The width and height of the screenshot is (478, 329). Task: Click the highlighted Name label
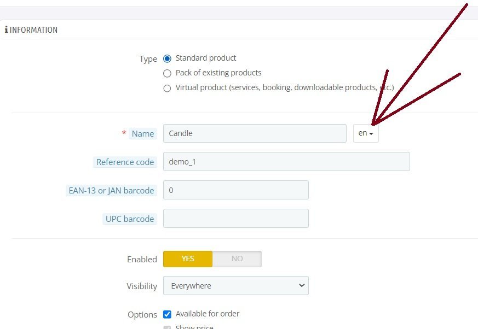pyautogui.click(x=143, y=134)
